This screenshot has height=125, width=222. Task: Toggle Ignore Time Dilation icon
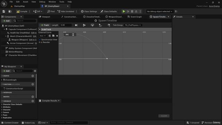tap(109, 25)
